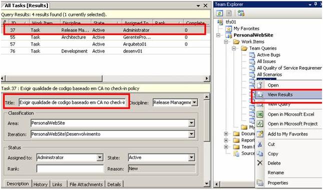Collapse the Team Queries tree node
Image resolution: width=323 pixels, height=190 pixels.
point(234,48)
